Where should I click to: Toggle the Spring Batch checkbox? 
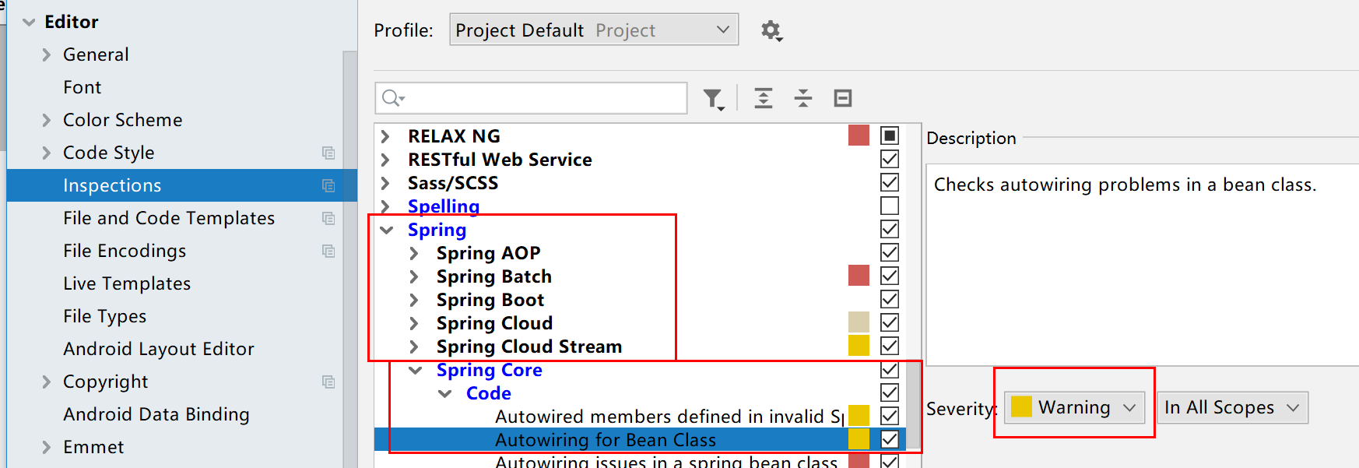(x=890, y=276)
